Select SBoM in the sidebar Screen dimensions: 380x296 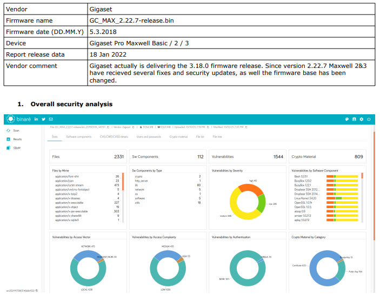pos(17,148)
